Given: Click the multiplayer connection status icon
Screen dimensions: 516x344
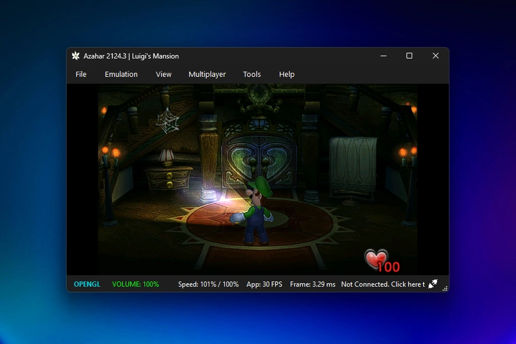Looking at the screenshot, I should (433, 284).
